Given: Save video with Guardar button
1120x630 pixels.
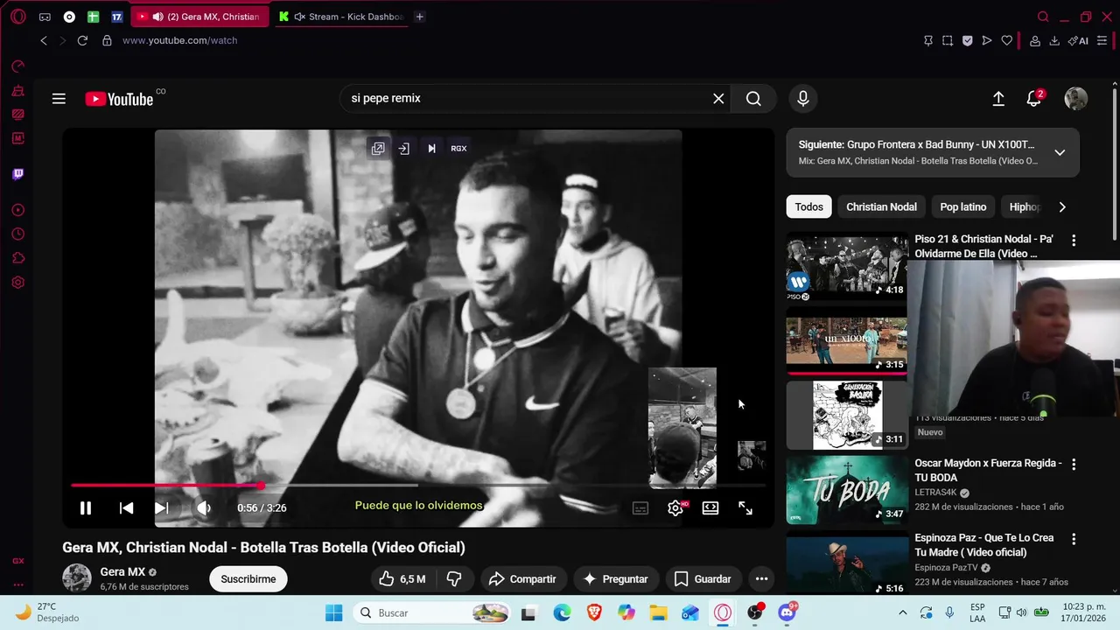Looking at the screenshot, I should tap(703, 579).
